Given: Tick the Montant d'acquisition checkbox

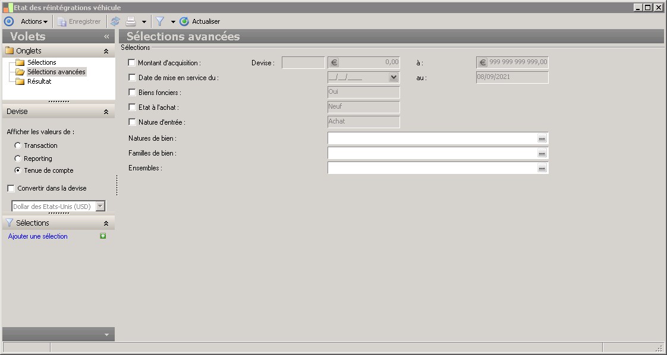Looking at the screenshot, I should (x=132, y=62).
